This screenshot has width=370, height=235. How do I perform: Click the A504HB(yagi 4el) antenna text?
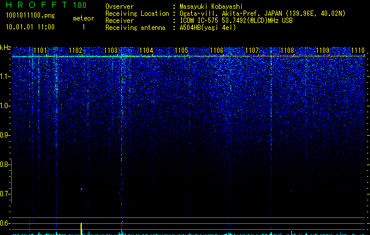click(208, 28)
